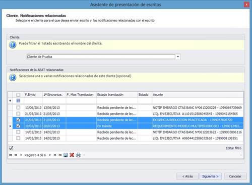Click info icon in Notificaciones section

pyautogui.click(x=13, y=78)
